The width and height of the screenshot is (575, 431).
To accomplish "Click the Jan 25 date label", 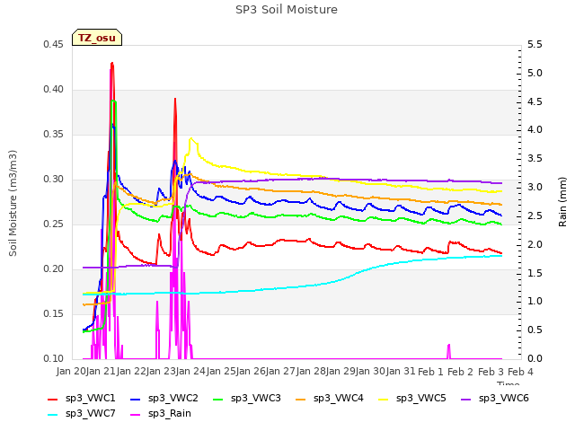I will pyautogui.click(x=222, y=372).
